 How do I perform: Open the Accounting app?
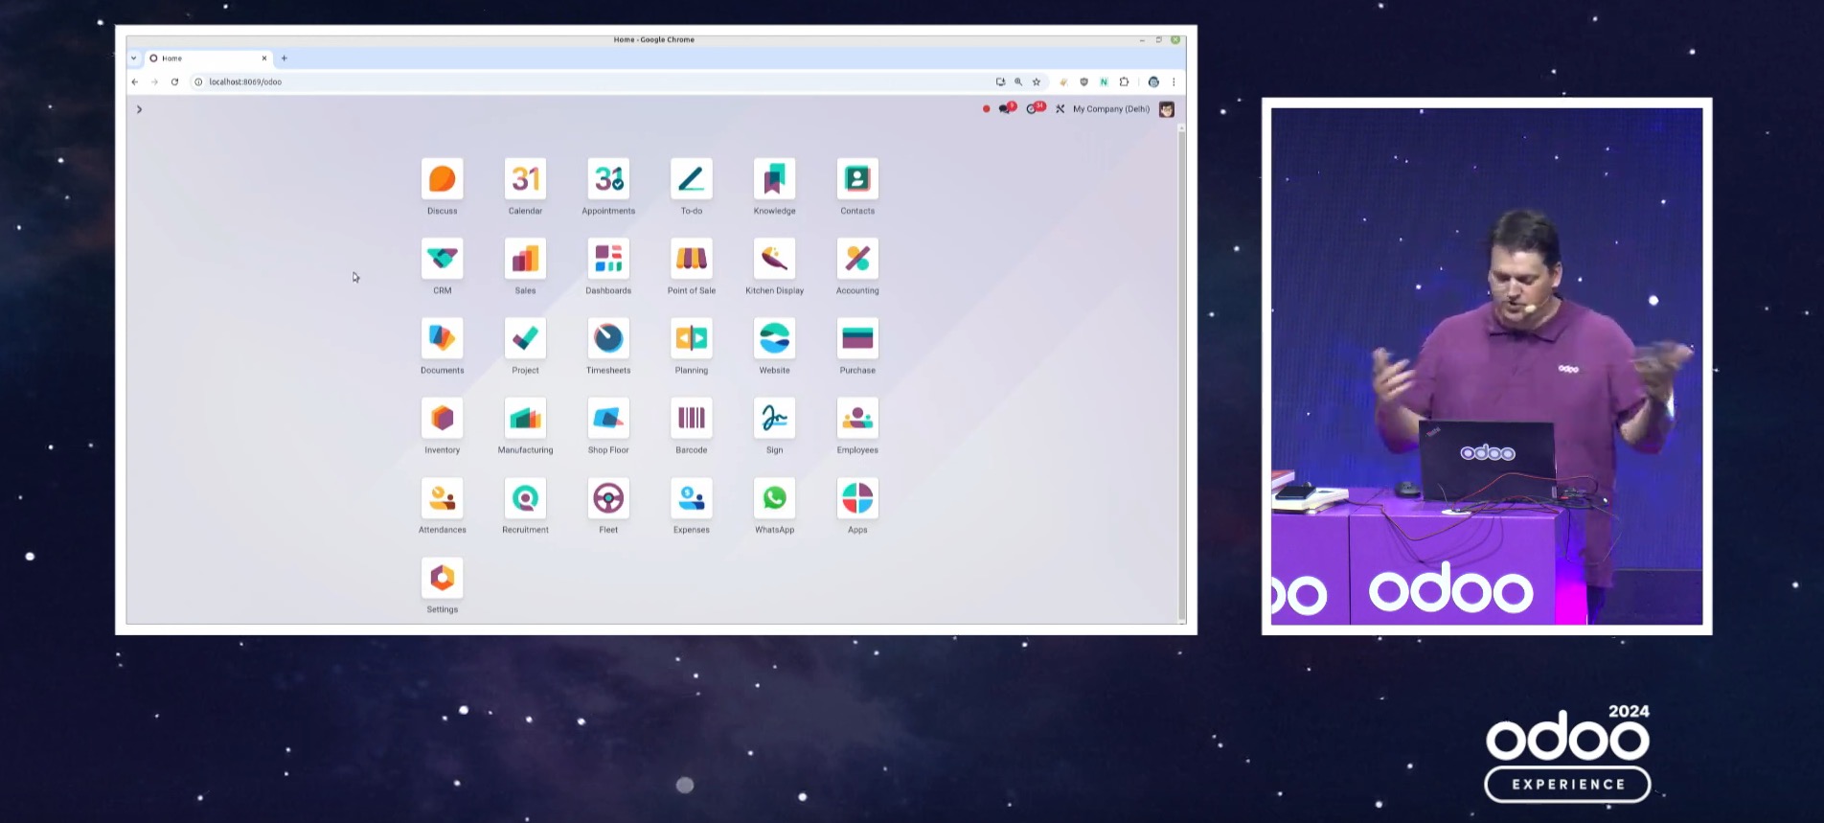click(857, 259)
